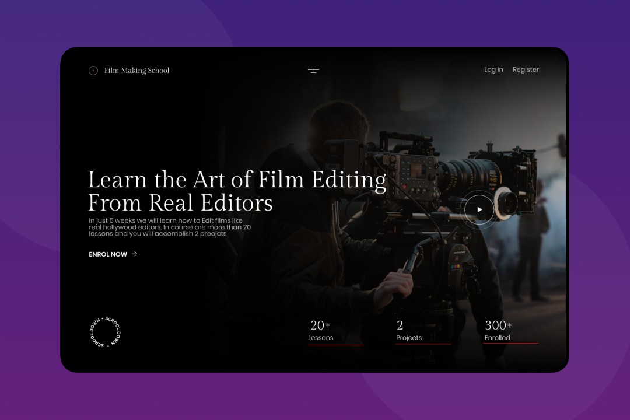This screenshot has height=420, width=630.
Task: Play the video with the circular play button
Action: 480,209
